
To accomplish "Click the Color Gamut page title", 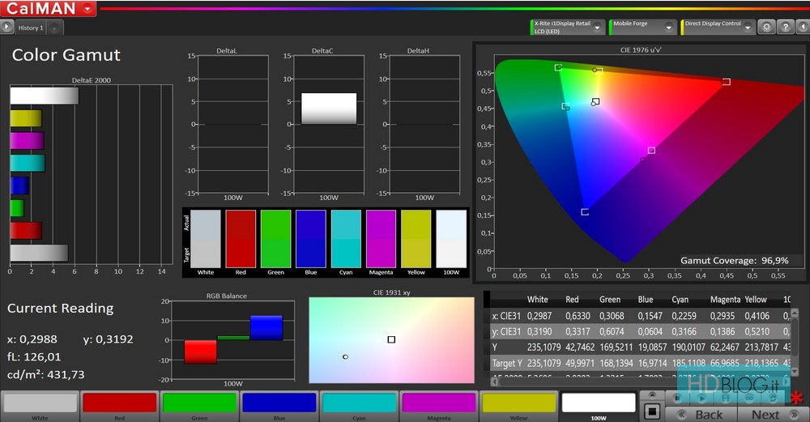I will tap(66, 55).
